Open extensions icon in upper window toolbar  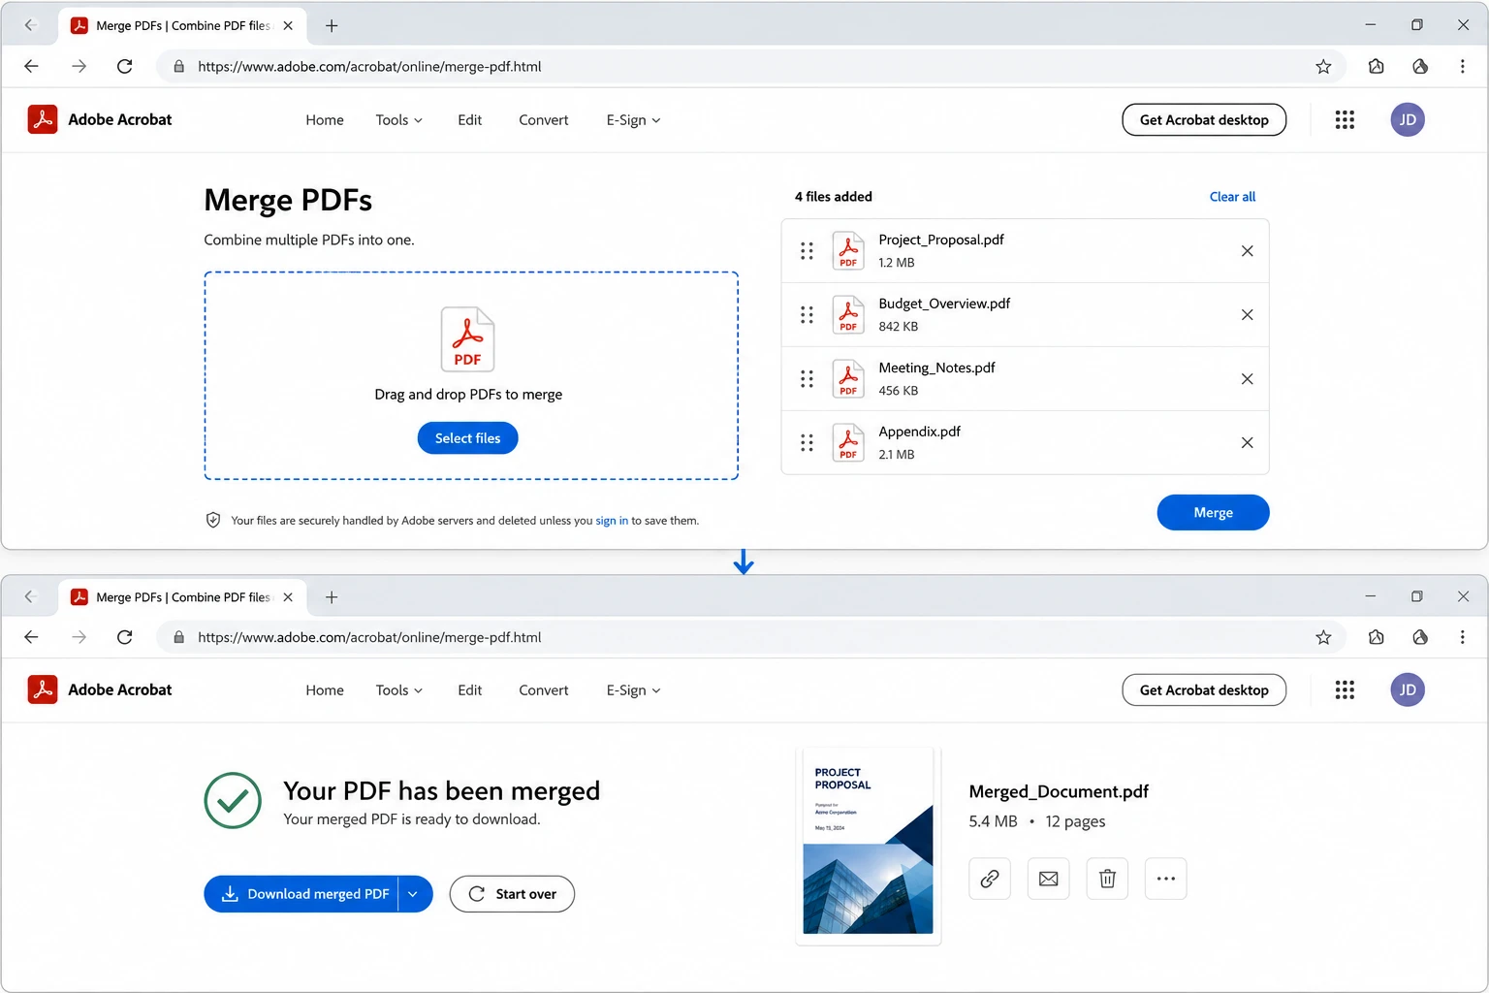(x=1376, y=67)
